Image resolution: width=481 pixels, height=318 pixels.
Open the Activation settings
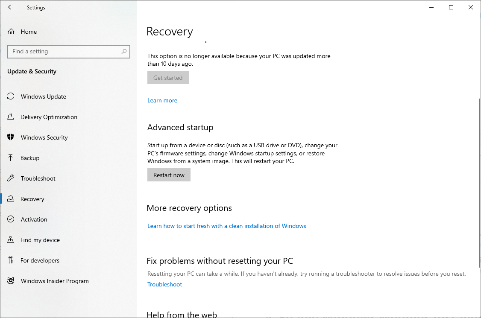coord(34,219)
